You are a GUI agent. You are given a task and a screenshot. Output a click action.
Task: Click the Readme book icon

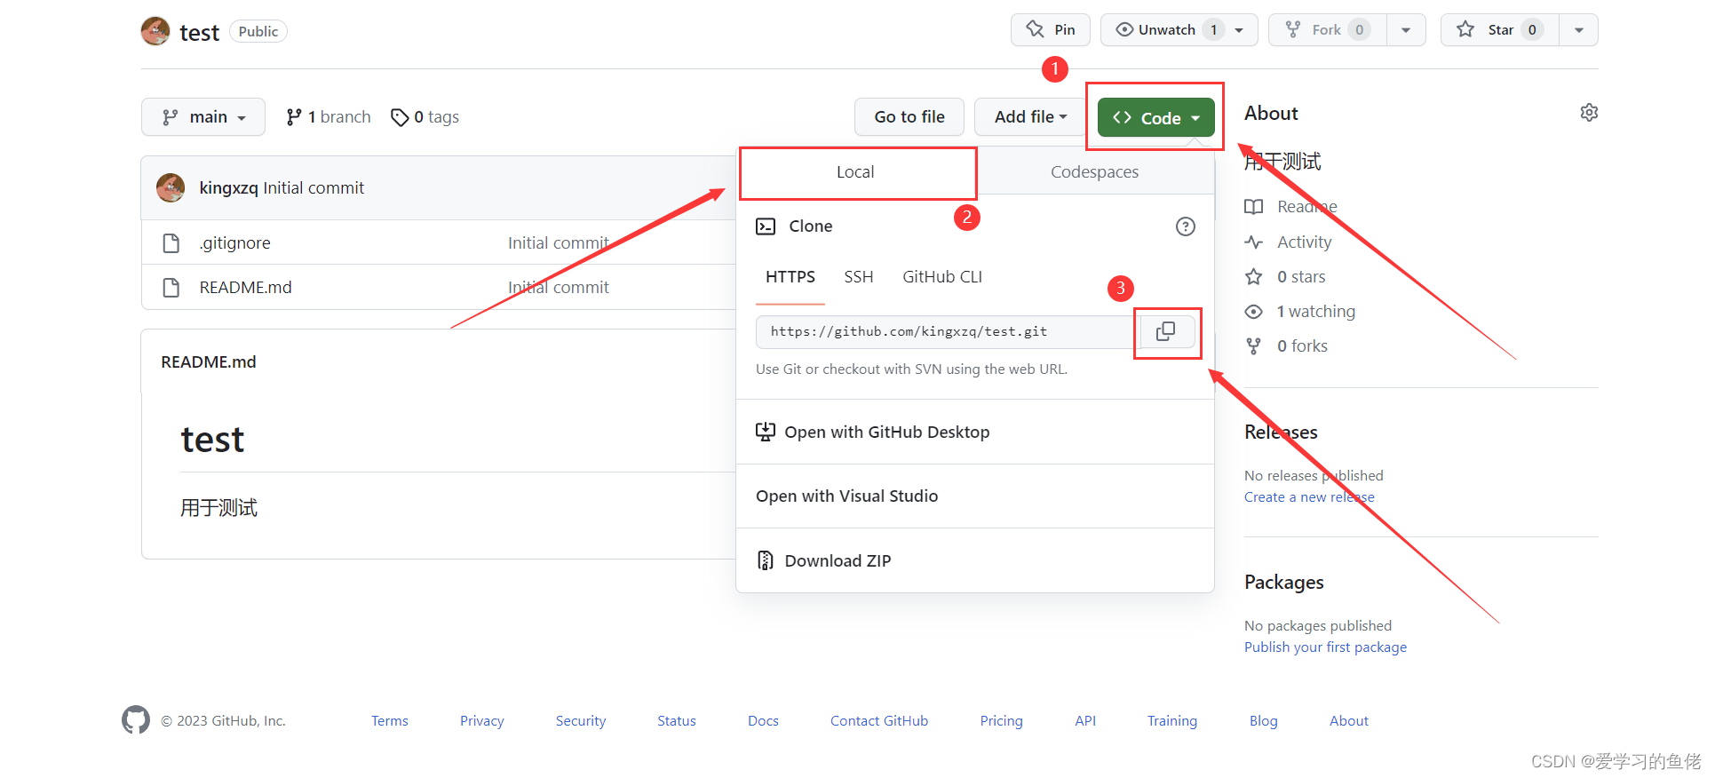point(1253,207)
